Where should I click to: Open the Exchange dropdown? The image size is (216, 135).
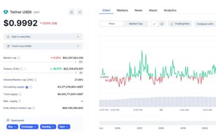click(x=29, y=127)
